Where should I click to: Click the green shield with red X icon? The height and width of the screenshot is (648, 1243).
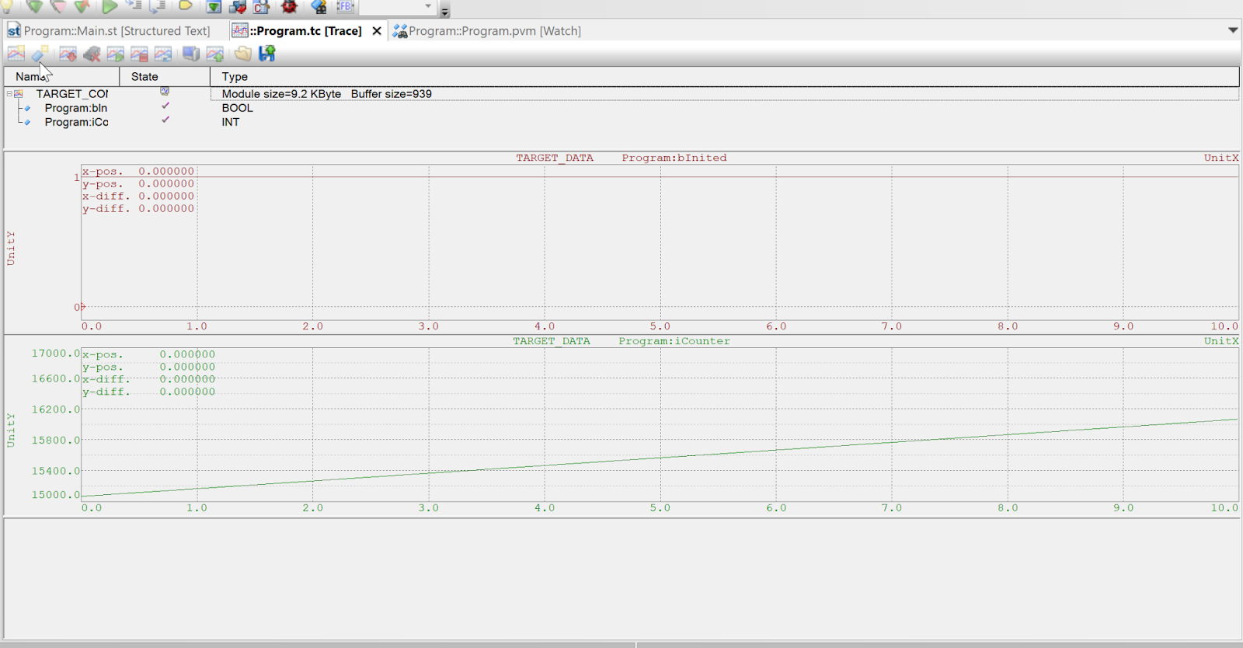[x=82, y=6]
